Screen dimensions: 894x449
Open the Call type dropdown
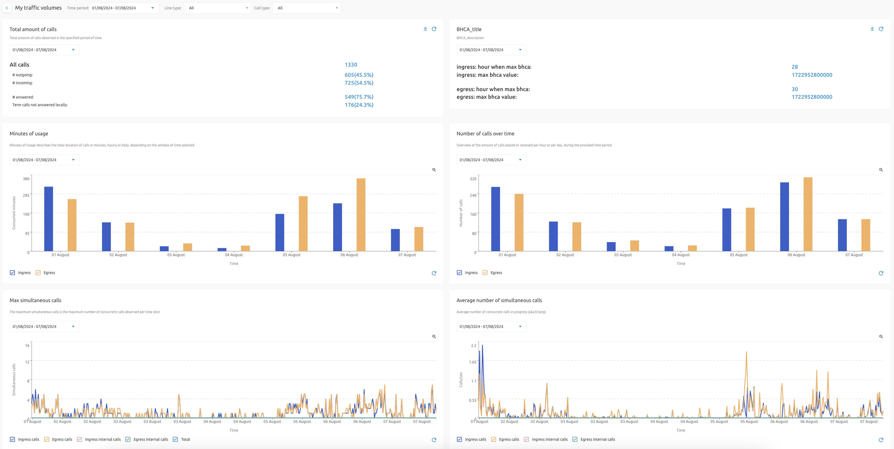click(306, 8)
